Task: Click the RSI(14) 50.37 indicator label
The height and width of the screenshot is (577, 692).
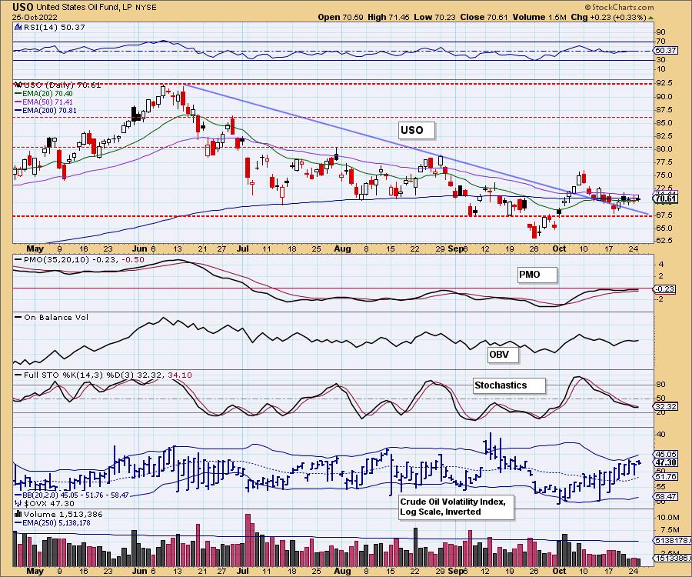Action: click(54, 28)
